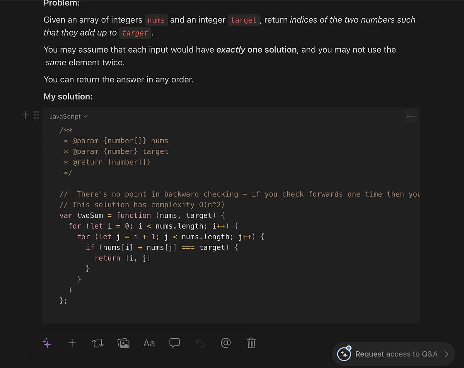The height and width of the screenshot is (368, 464).
Task: Grab the six-dot drag handle icon
Action: 36,115
